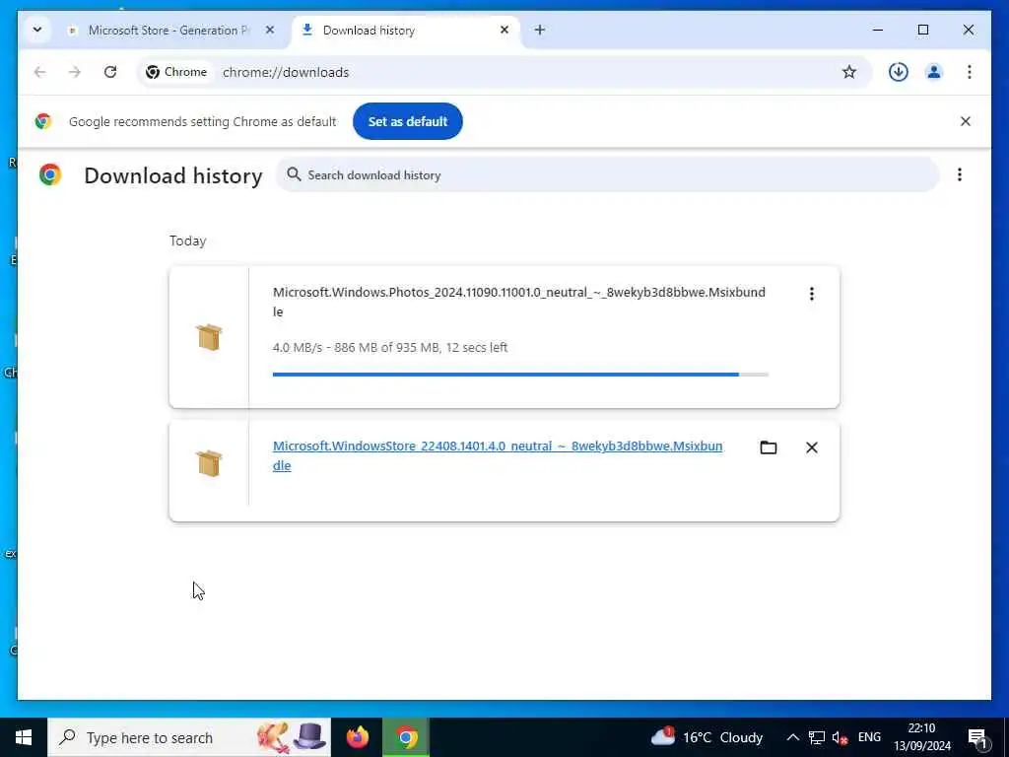Open Chrome's three-dot main menu
Image resolution: width=1009 pixels, height=757 pixels.
tap(970, 72)
